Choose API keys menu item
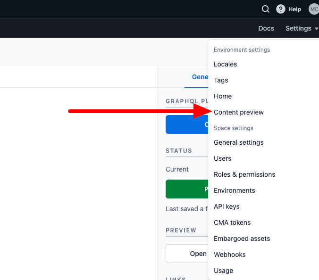Viewport: 319px width, 280px height. 227,206
